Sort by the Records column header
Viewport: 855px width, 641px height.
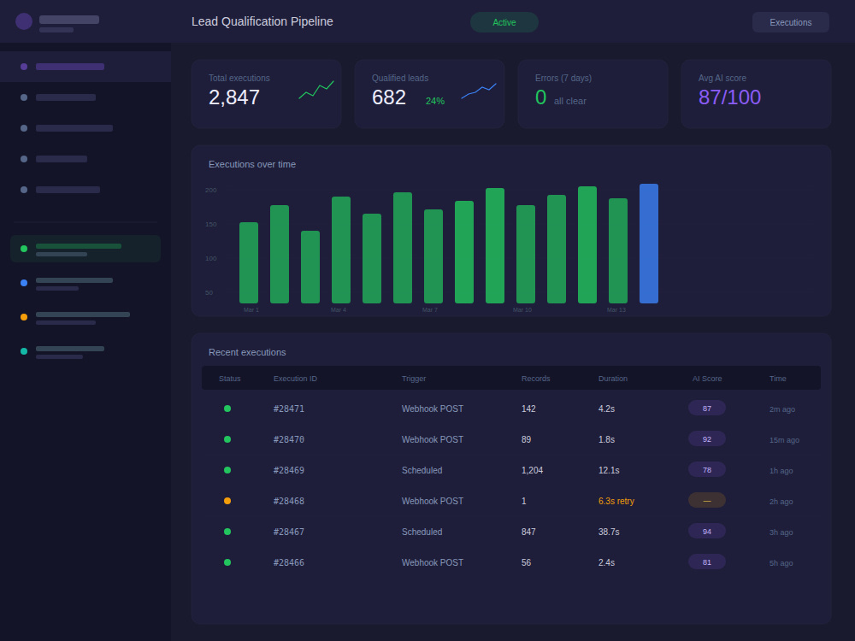[535, 379]
